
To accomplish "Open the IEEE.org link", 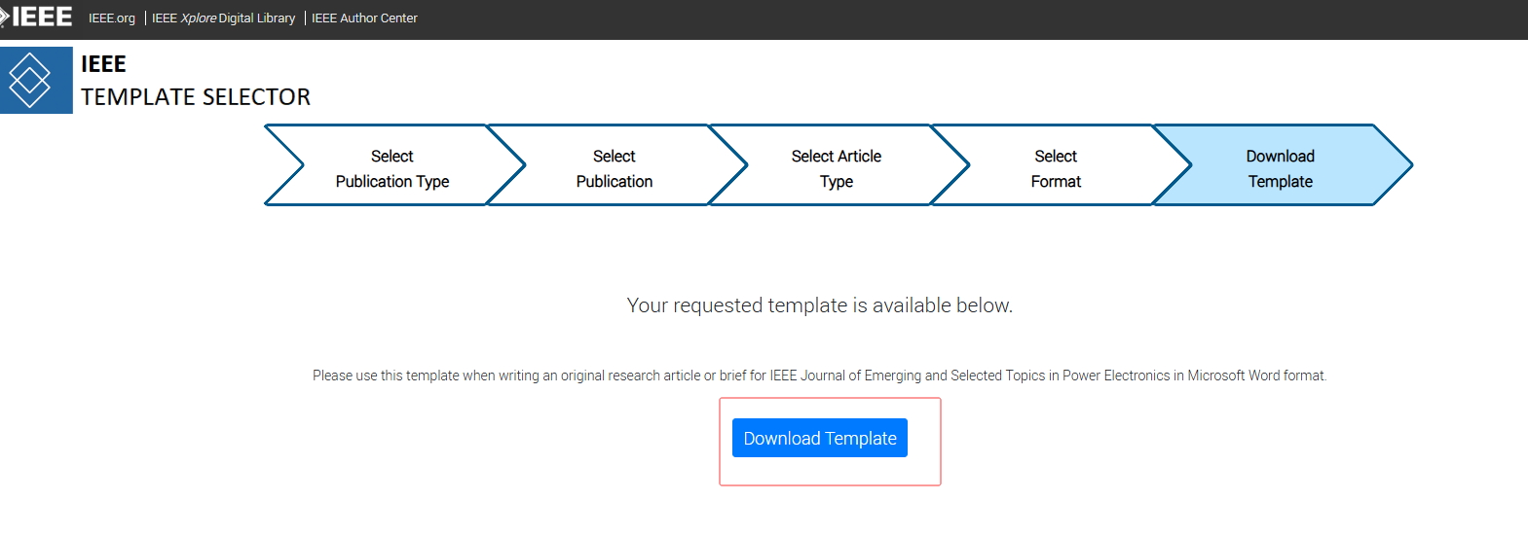I will [112, 18].
